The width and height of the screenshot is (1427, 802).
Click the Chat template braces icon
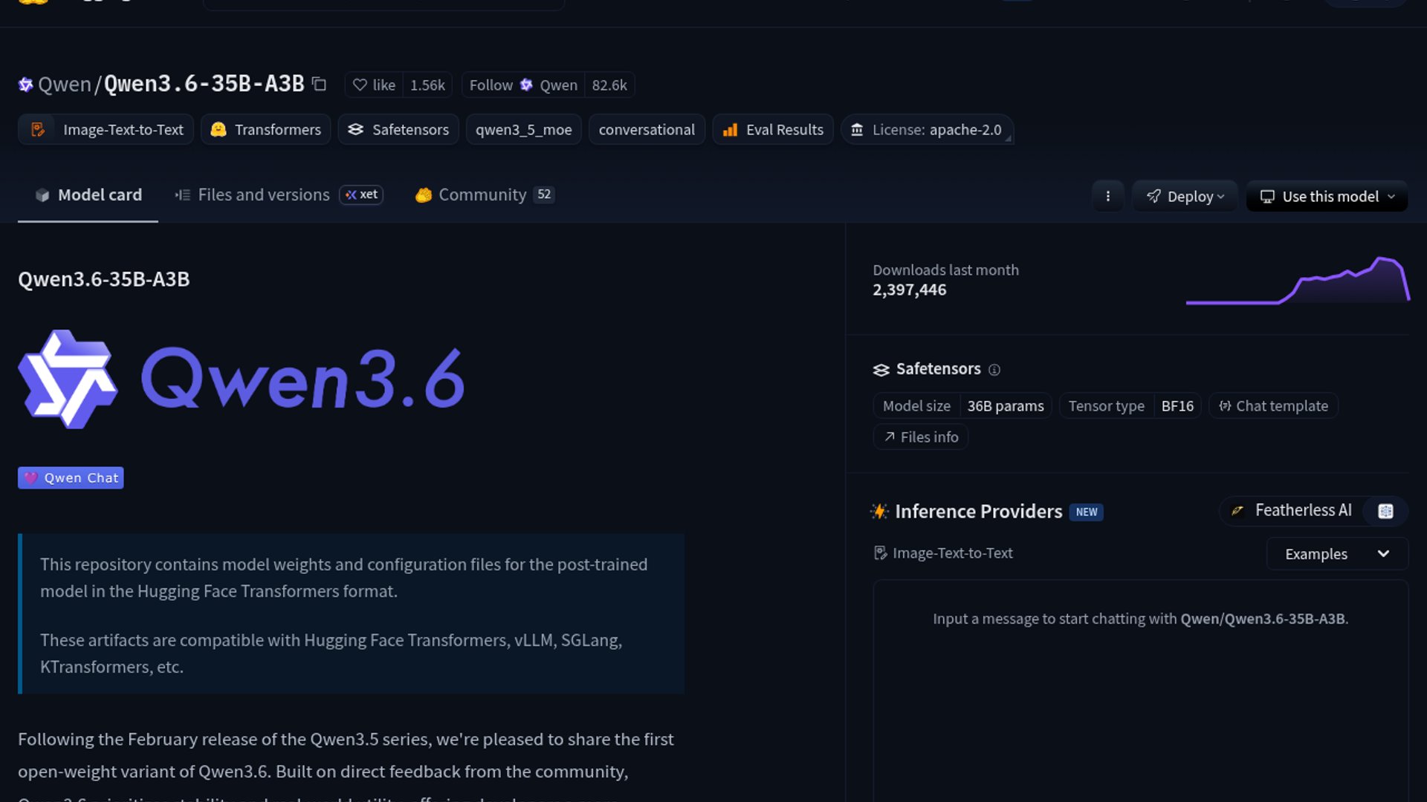coord(1225,405)
